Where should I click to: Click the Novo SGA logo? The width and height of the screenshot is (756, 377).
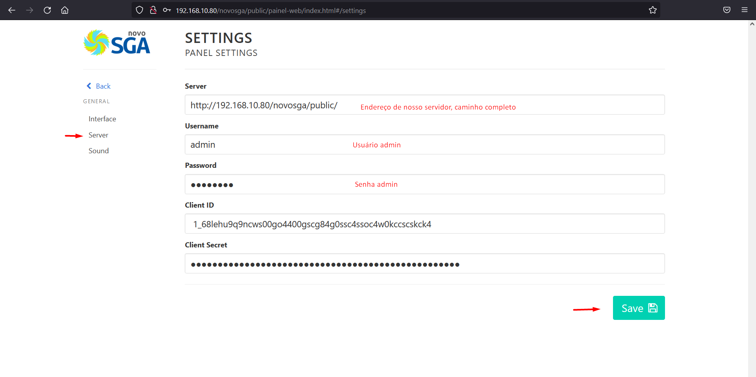tap(117, 43)
